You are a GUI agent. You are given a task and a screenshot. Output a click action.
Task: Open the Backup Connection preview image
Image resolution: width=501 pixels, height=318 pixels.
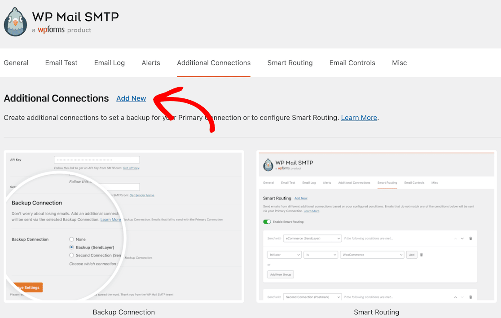[124, 226]
